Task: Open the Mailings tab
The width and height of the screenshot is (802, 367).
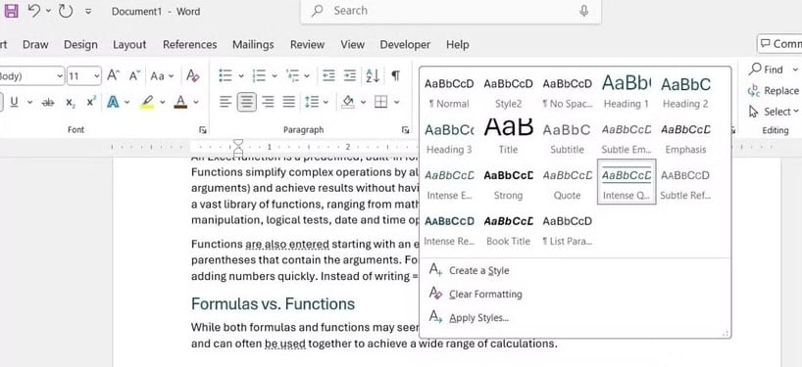Action: (253, 45)
